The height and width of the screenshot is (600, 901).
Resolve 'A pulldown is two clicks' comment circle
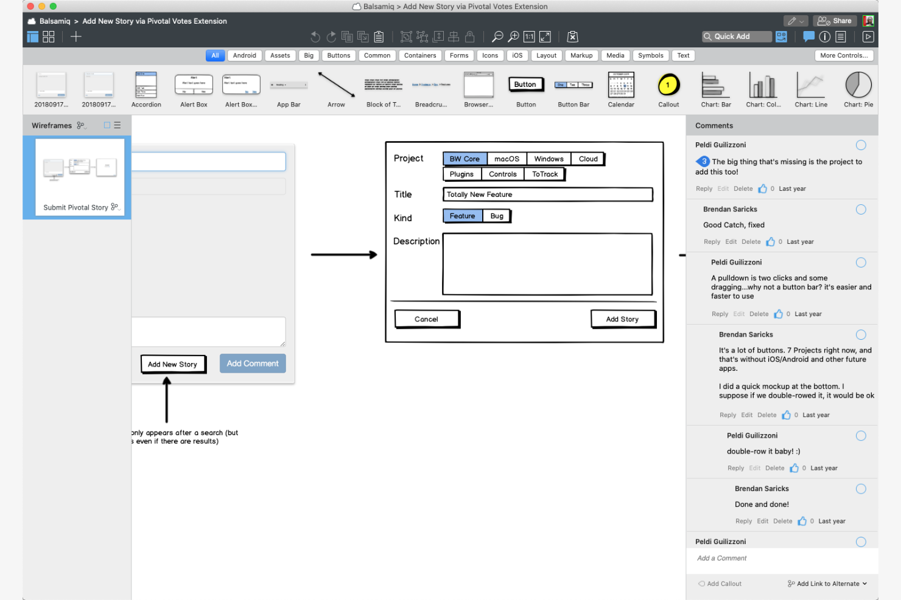pos(861,263)
